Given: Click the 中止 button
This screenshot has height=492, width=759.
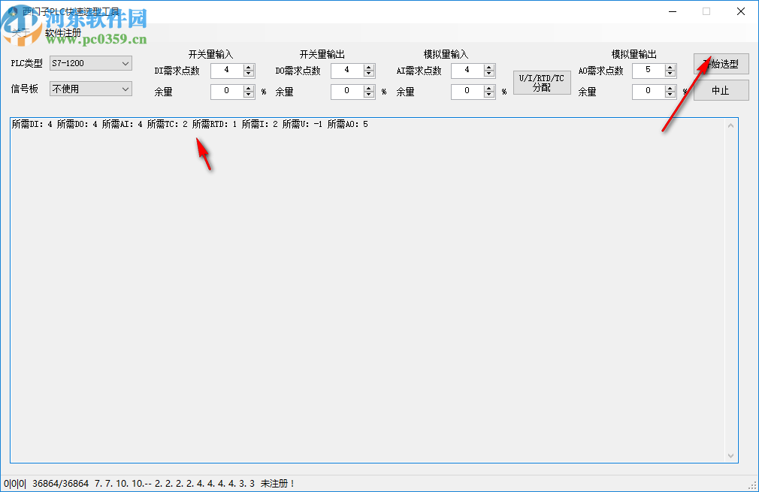Looking at the screenshot, I should click(x=721, y=90).
